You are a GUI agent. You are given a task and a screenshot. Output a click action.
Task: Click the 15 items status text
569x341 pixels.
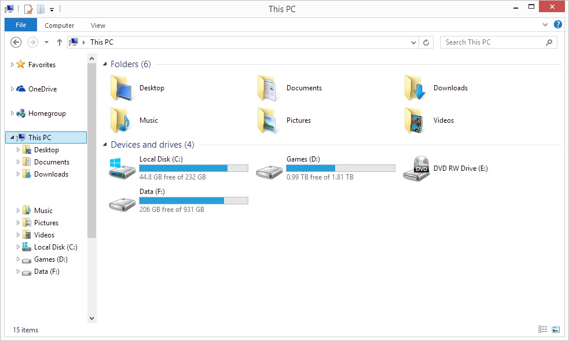(x=25, y=330)
